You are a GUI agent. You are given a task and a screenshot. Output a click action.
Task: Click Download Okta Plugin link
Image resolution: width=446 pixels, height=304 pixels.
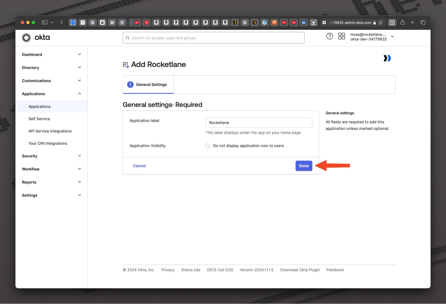[300, 270]
